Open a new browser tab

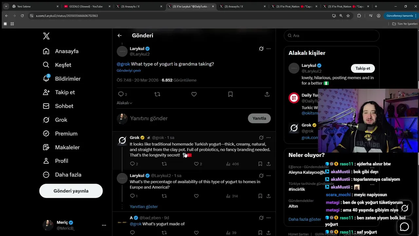tap(376, 6)
